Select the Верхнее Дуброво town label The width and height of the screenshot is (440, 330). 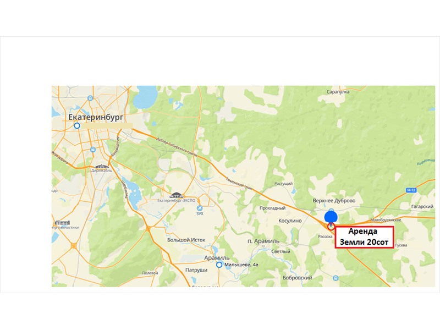(x=334, y=201)
